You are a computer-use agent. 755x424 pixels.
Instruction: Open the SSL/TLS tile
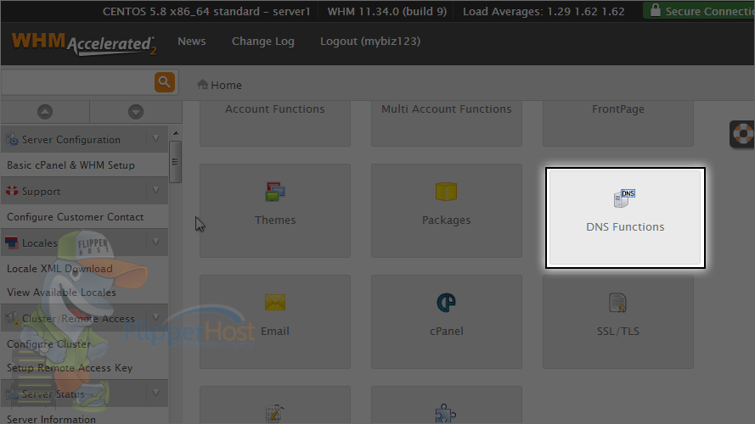617,321
